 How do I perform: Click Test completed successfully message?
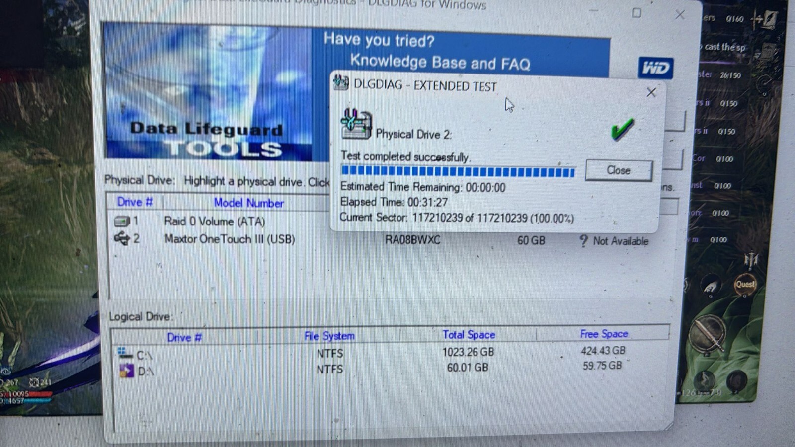pyautogui.click(x=405, y=156)
